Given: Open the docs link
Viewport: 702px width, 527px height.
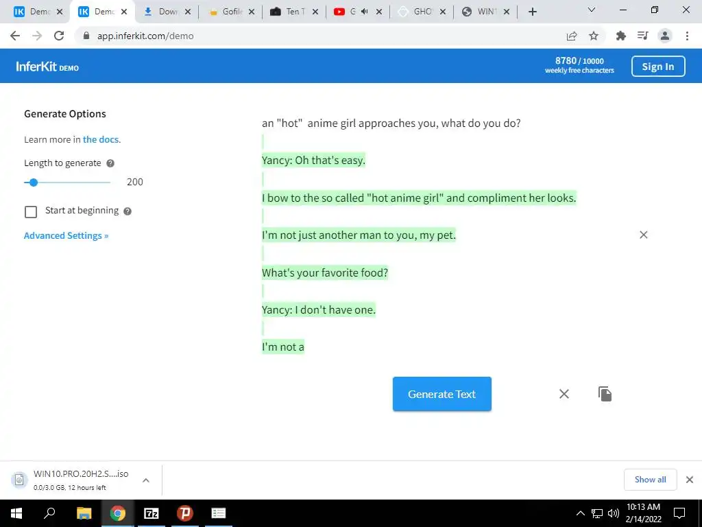Looking at the screenshot, I should (101, 139).
